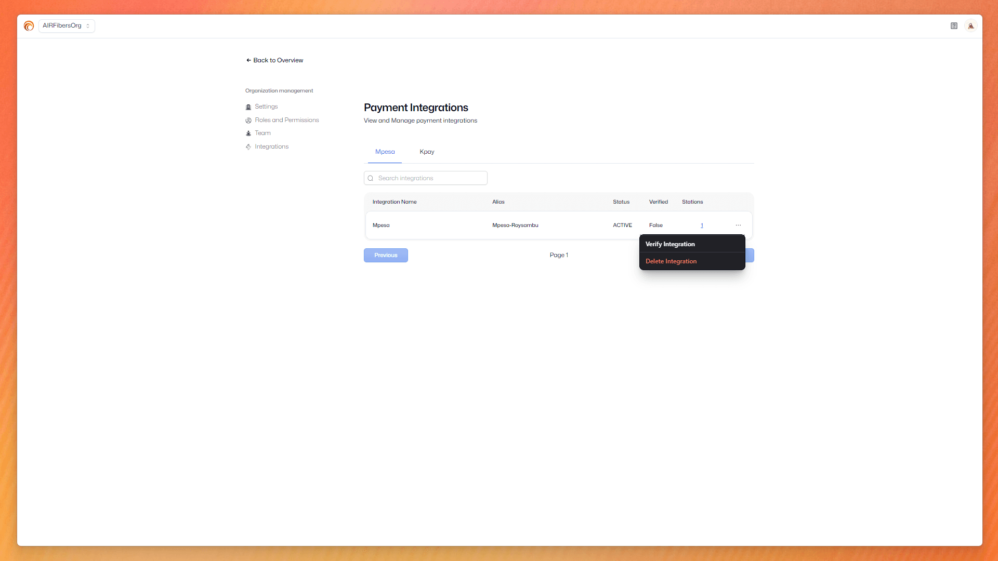Image resolution: width=998 pixels, height=561 pixels.
Task: Expand the AIRFibersOrg organization switcher
Action: [67, 26]
